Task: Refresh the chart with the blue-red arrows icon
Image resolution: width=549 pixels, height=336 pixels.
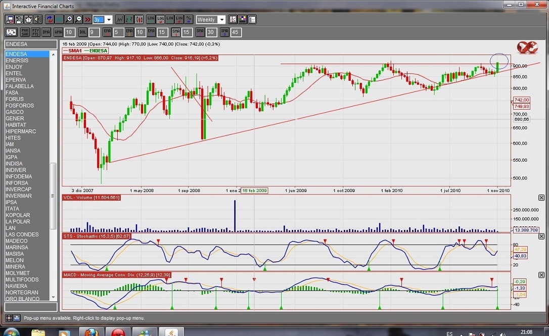Action: [x=50, y=20]
